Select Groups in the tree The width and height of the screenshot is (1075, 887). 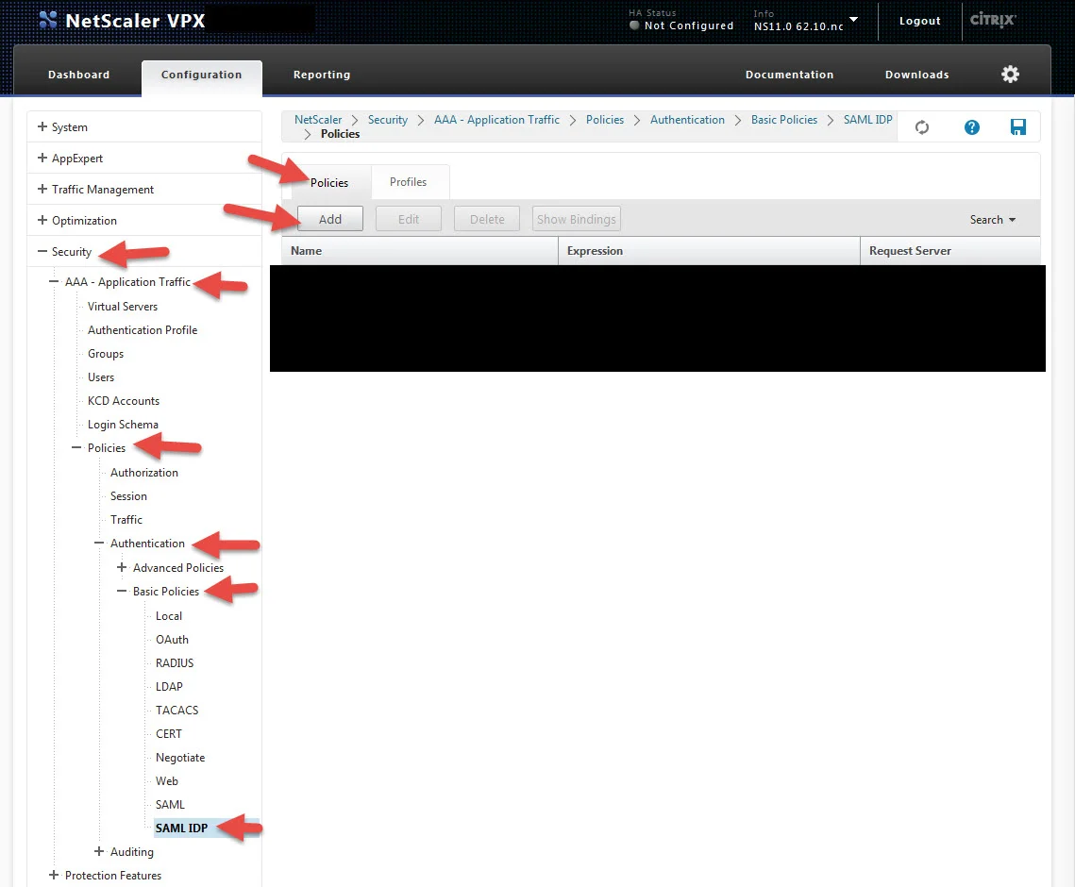[x=106, y=354]
